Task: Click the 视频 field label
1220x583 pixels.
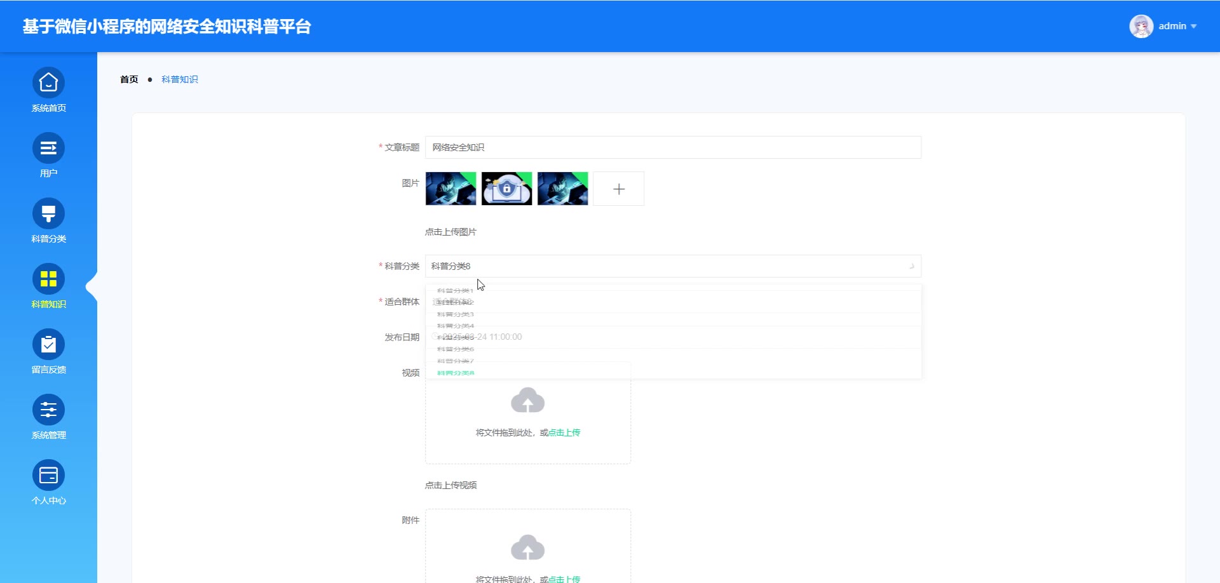Action: pyautogui.click(x=410, y=373)
